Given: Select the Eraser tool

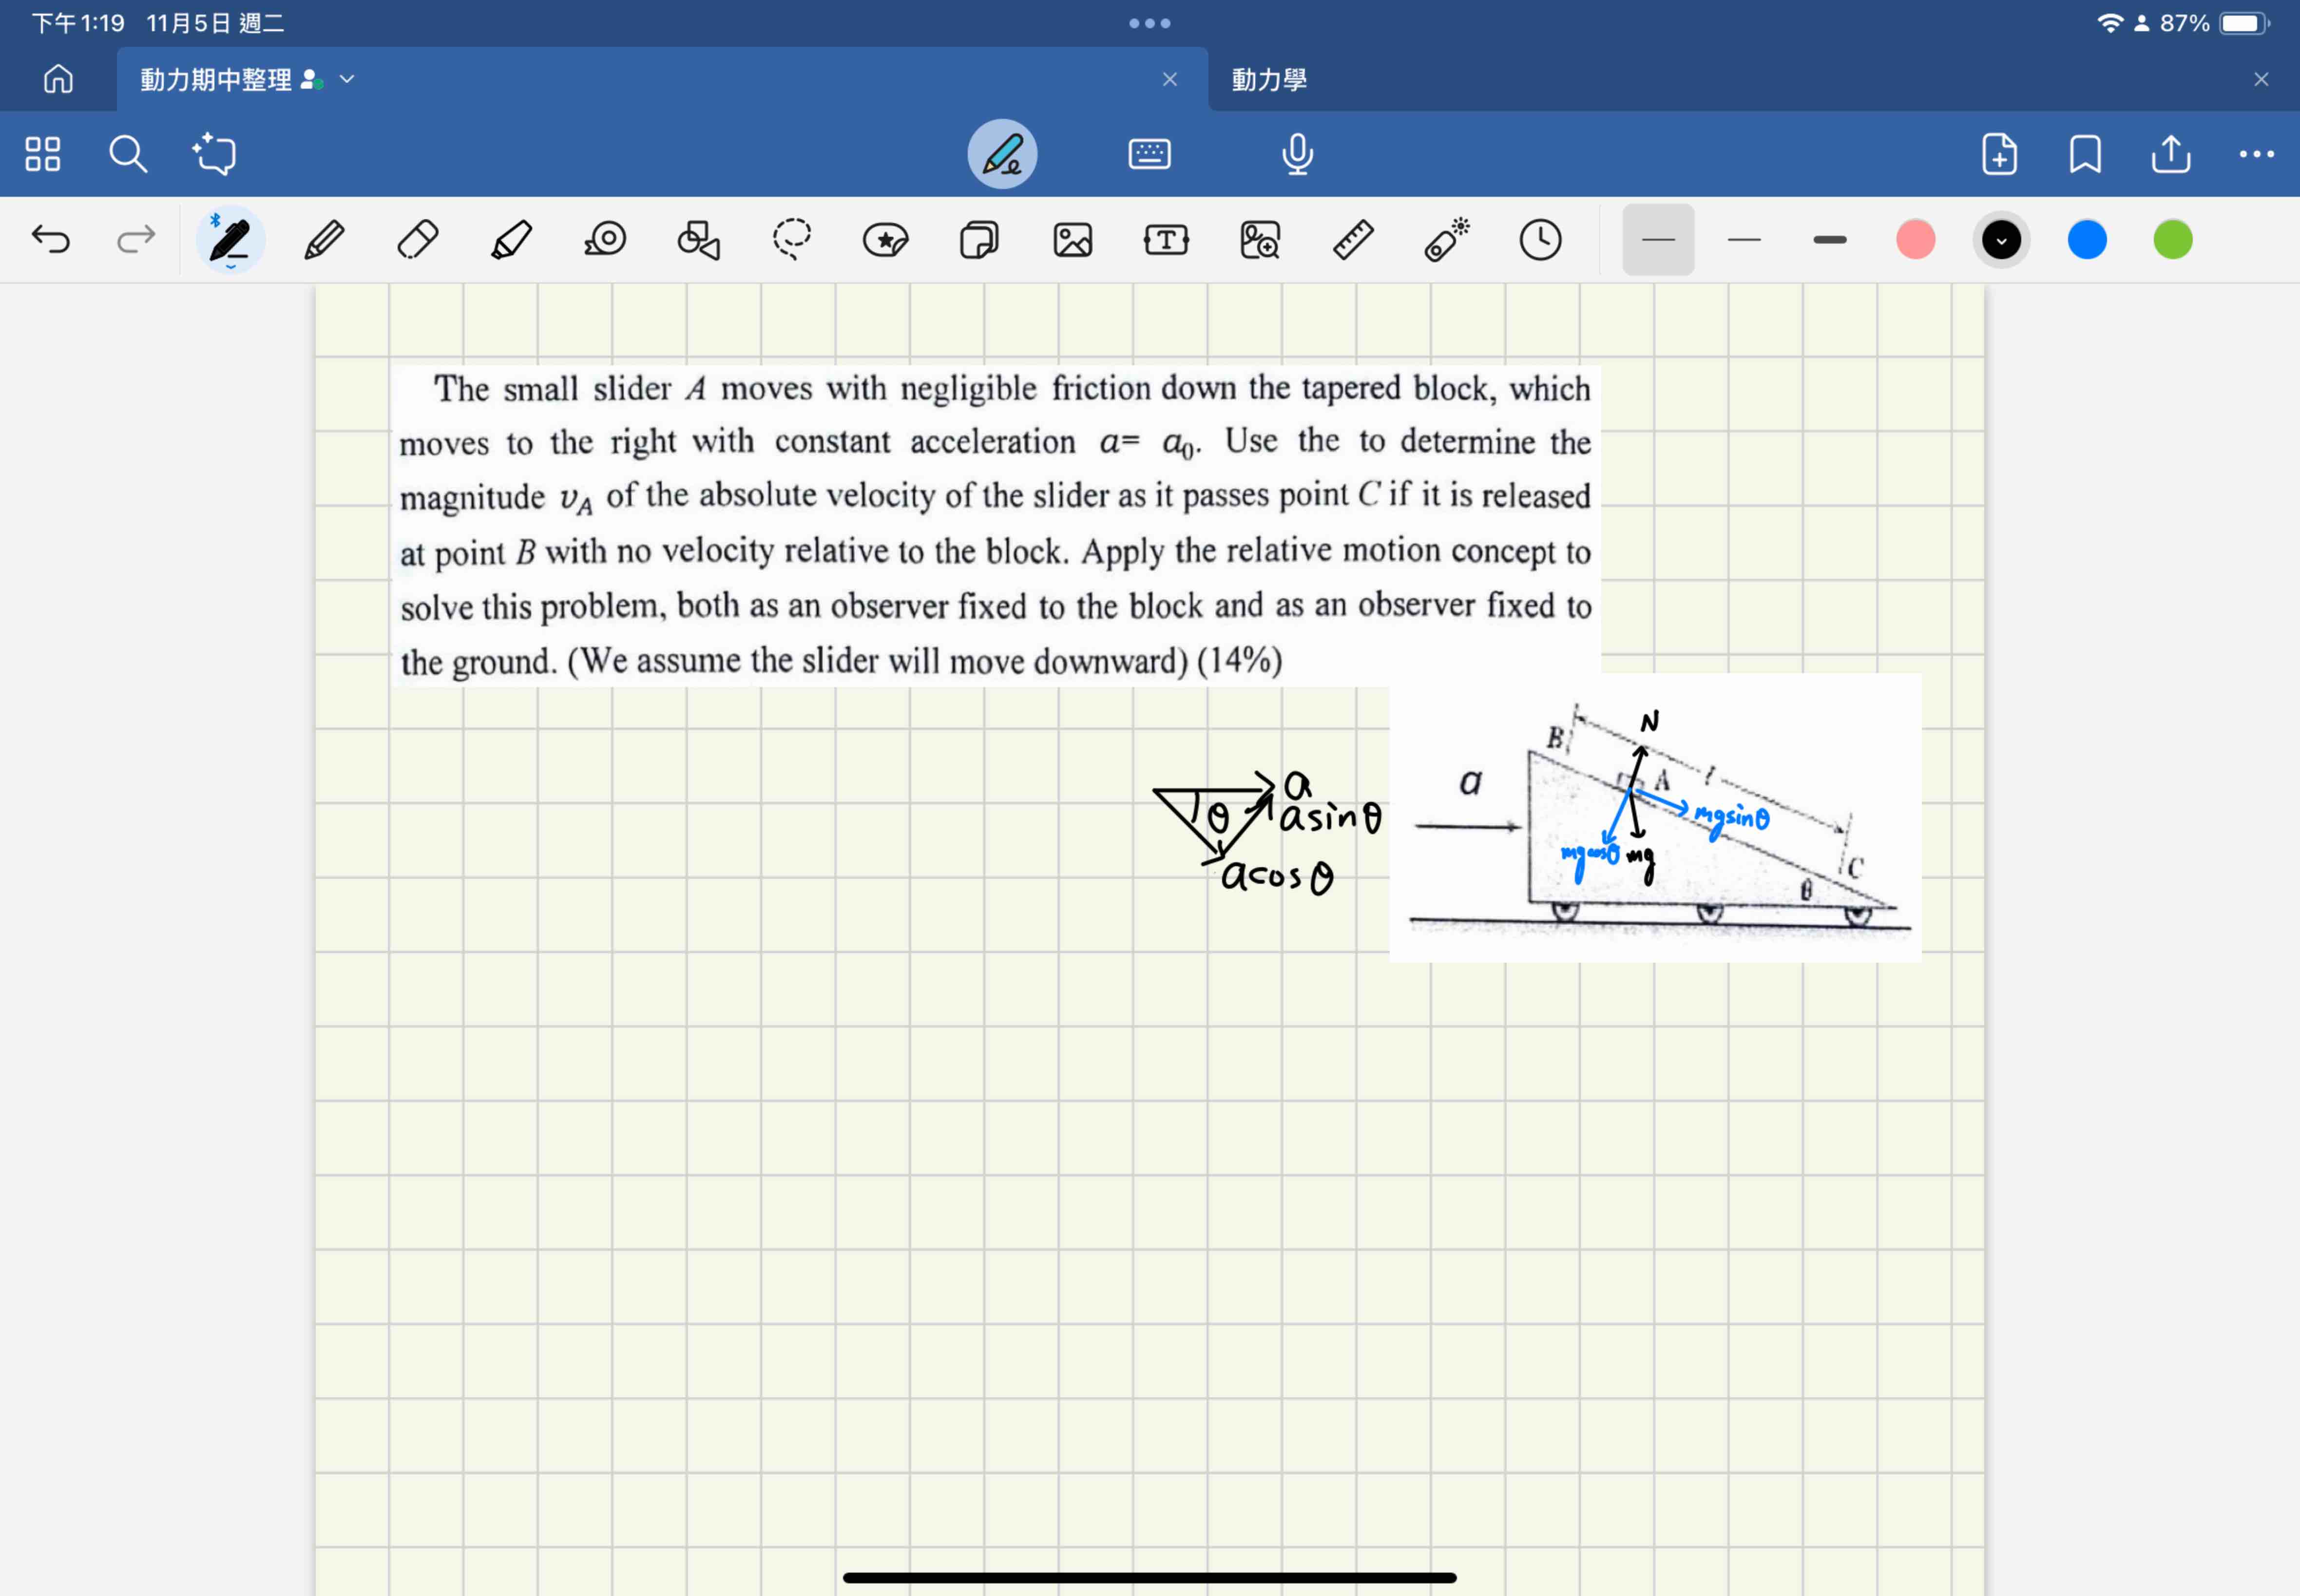Looking at the screenshot, I should [417, 239].
